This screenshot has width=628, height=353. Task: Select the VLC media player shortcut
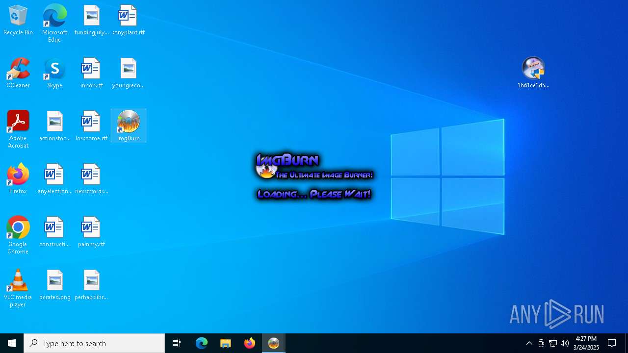pos(18,288)
